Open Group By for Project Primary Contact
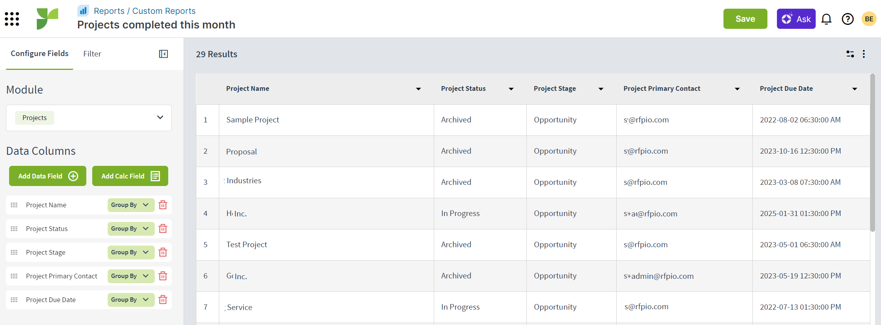This screenshot has height=325, width=881. tap(131, 276)
